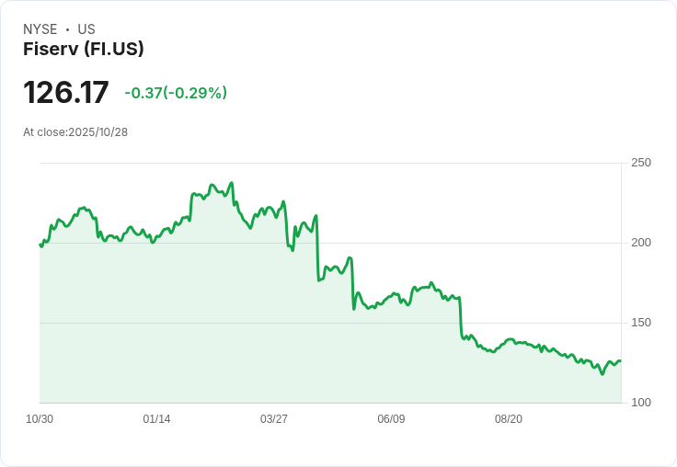
Task: Click the separator dot between NYSE and US
Action: point(67,29)
